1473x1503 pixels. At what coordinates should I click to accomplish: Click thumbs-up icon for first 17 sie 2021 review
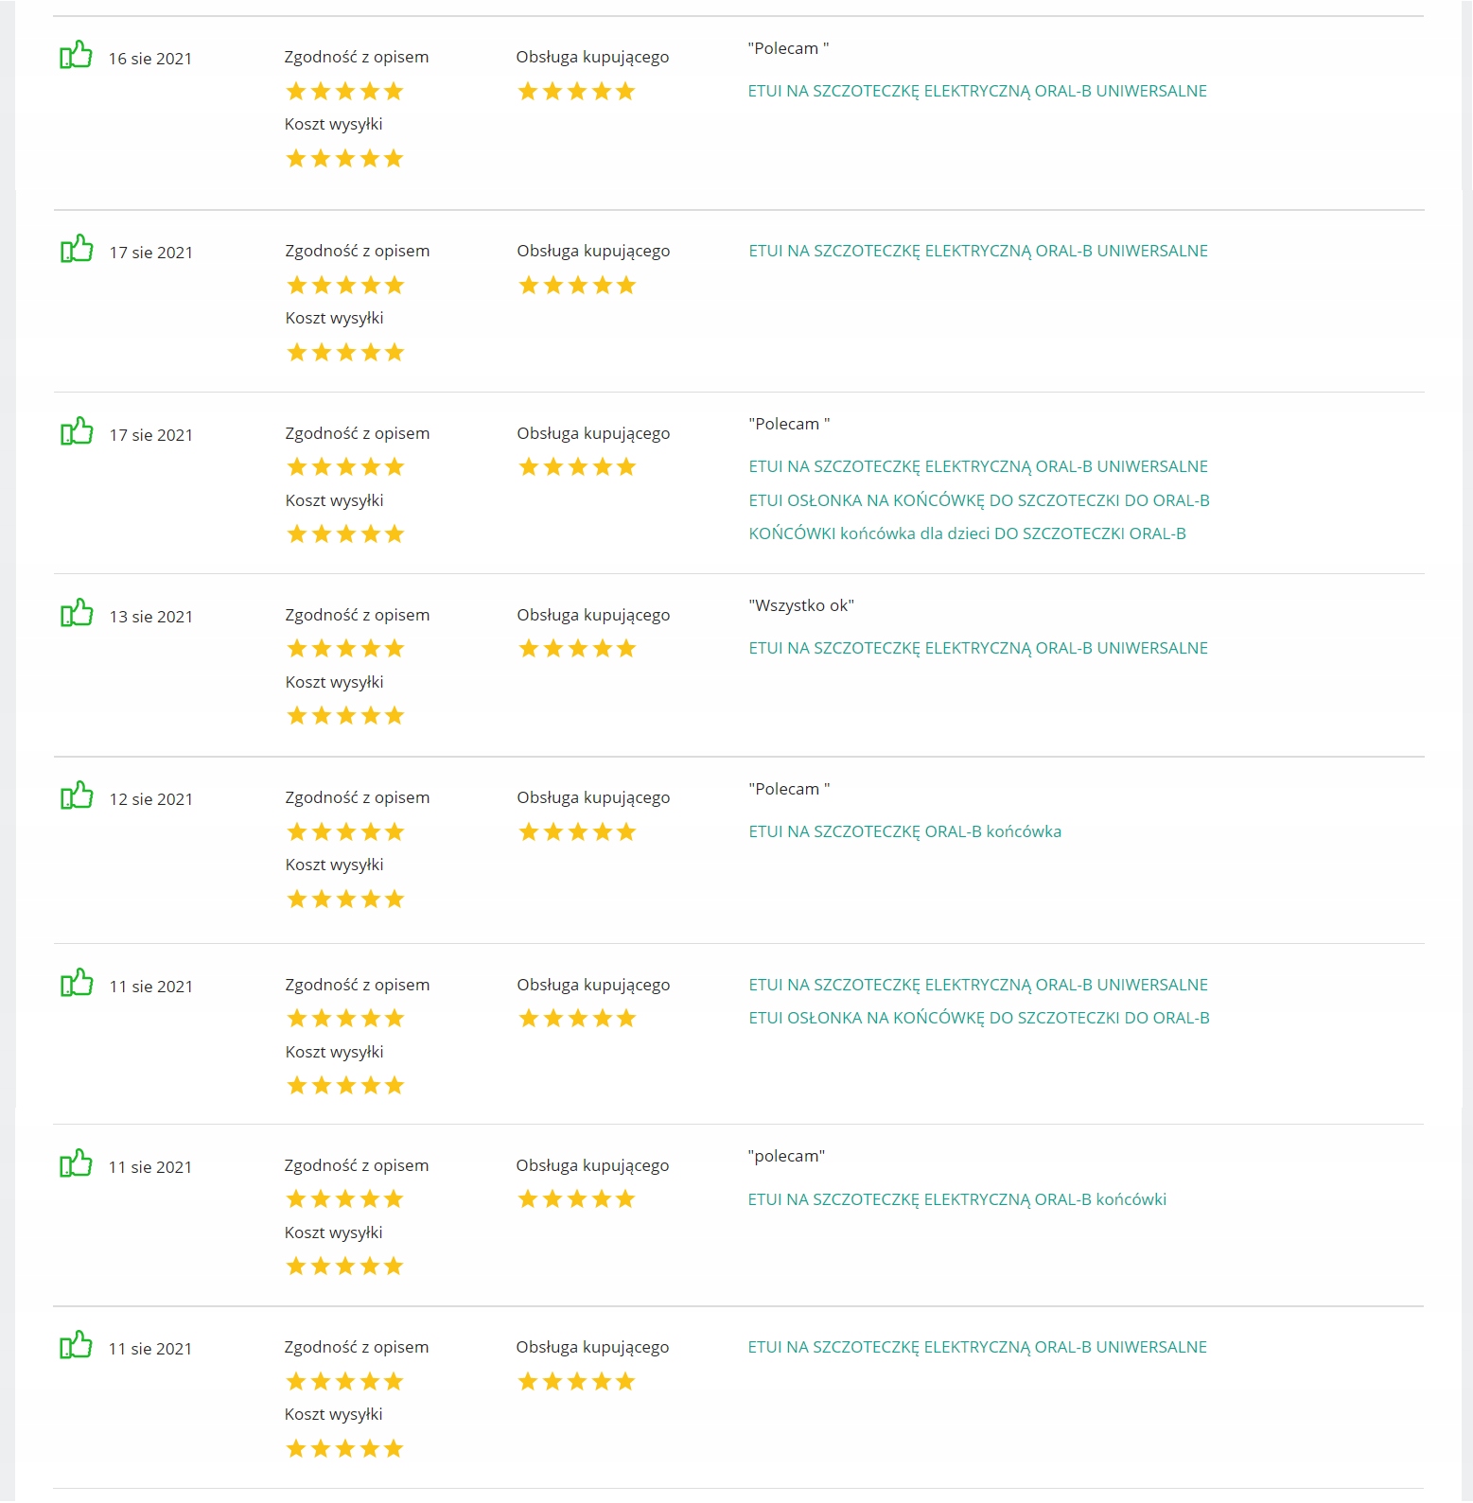pos(77,250)
